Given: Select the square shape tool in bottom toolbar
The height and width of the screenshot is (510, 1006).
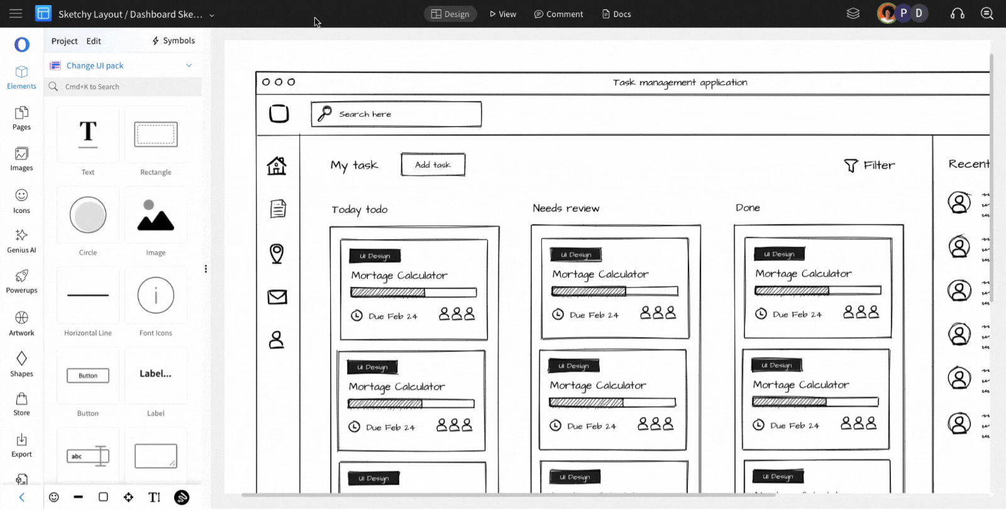Looking at the screenshot, I should pyautogui.click(x=103, y=497).
